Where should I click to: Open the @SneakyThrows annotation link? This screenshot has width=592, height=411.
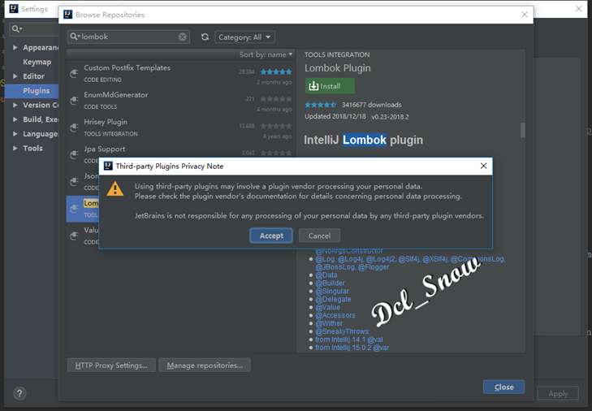click(342, 331)
